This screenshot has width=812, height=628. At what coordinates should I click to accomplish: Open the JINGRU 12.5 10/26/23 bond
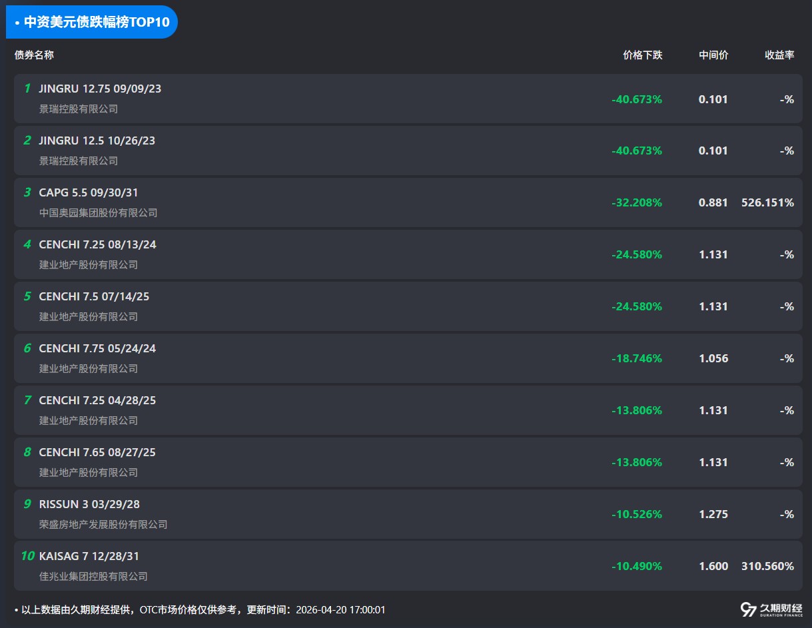[x=97, y=141]
